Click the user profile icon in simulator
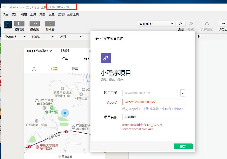This screenshot has height=159, width=227. click(x=34, y=69)
